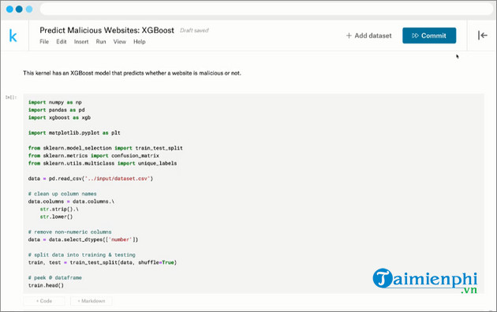Viewport: 497px width, 312px height.
Task: Click the line 'import xgboost as xgb'
Action: pyautogui.click(x=60, y=117)
